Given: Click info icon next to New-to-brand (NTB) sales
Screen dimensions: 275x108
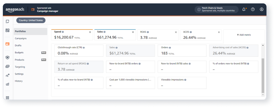Looking at the screenshot, I should [x=189, y=64].
